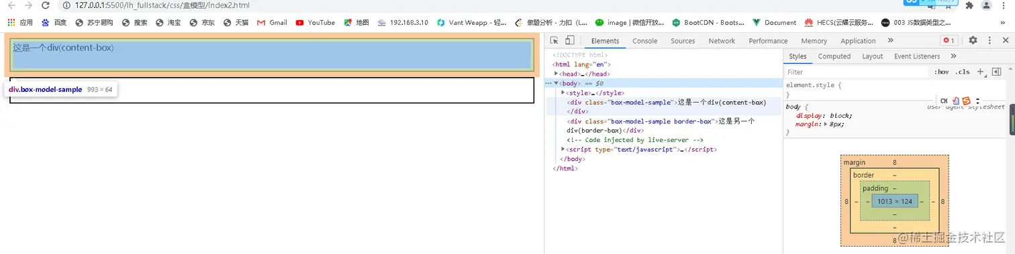This screenshot has height=254, width=1015.
Task: Expand the style node
Action: pos(563,92)
